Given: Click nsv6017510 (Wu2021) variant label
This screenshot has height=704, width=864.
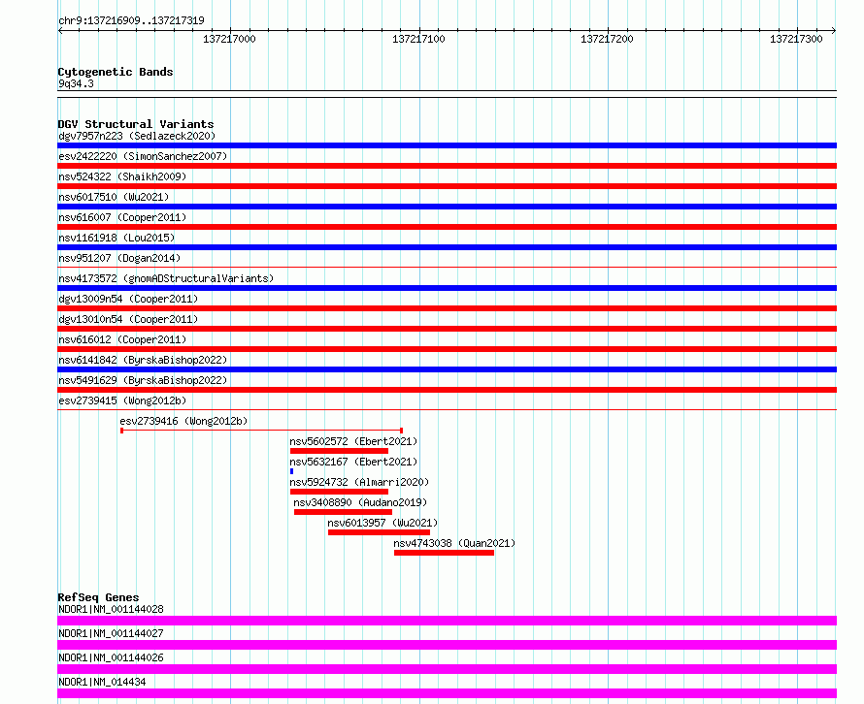Looking at the screenshot, I should point(114,197).
